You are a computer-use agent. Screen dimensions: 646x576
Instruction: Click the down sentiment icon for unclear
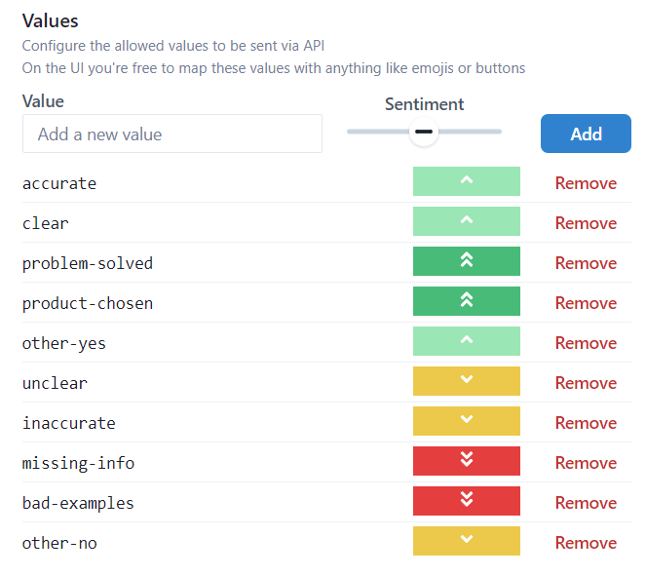click(x=466, y=382)
